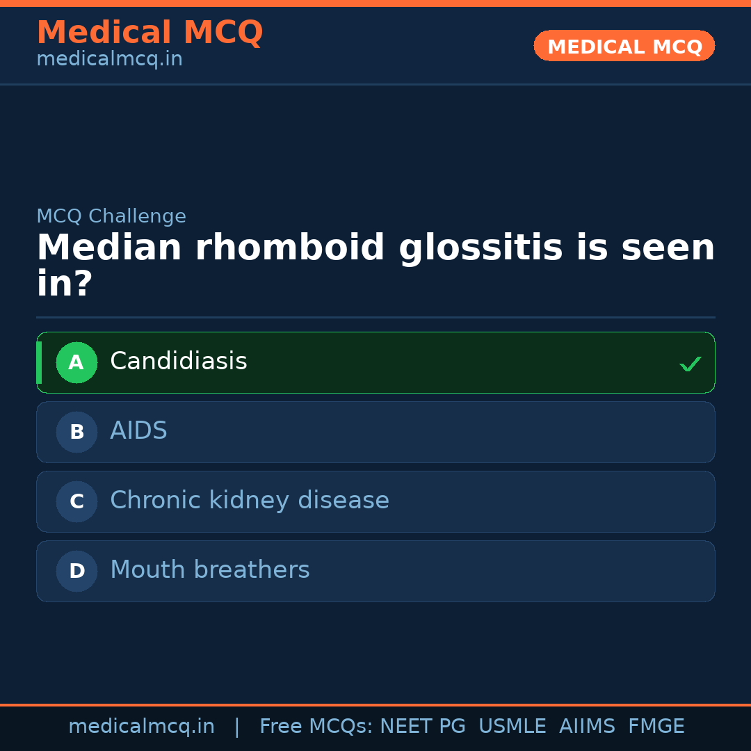Choose the C letter circle
Image resolution: width=751 pixels, height=751 pixels.
click(x=76, y=501)
